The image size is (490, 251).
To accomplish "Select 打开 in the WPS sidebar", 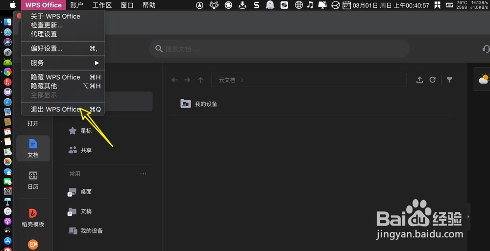I will click(33, 123).
